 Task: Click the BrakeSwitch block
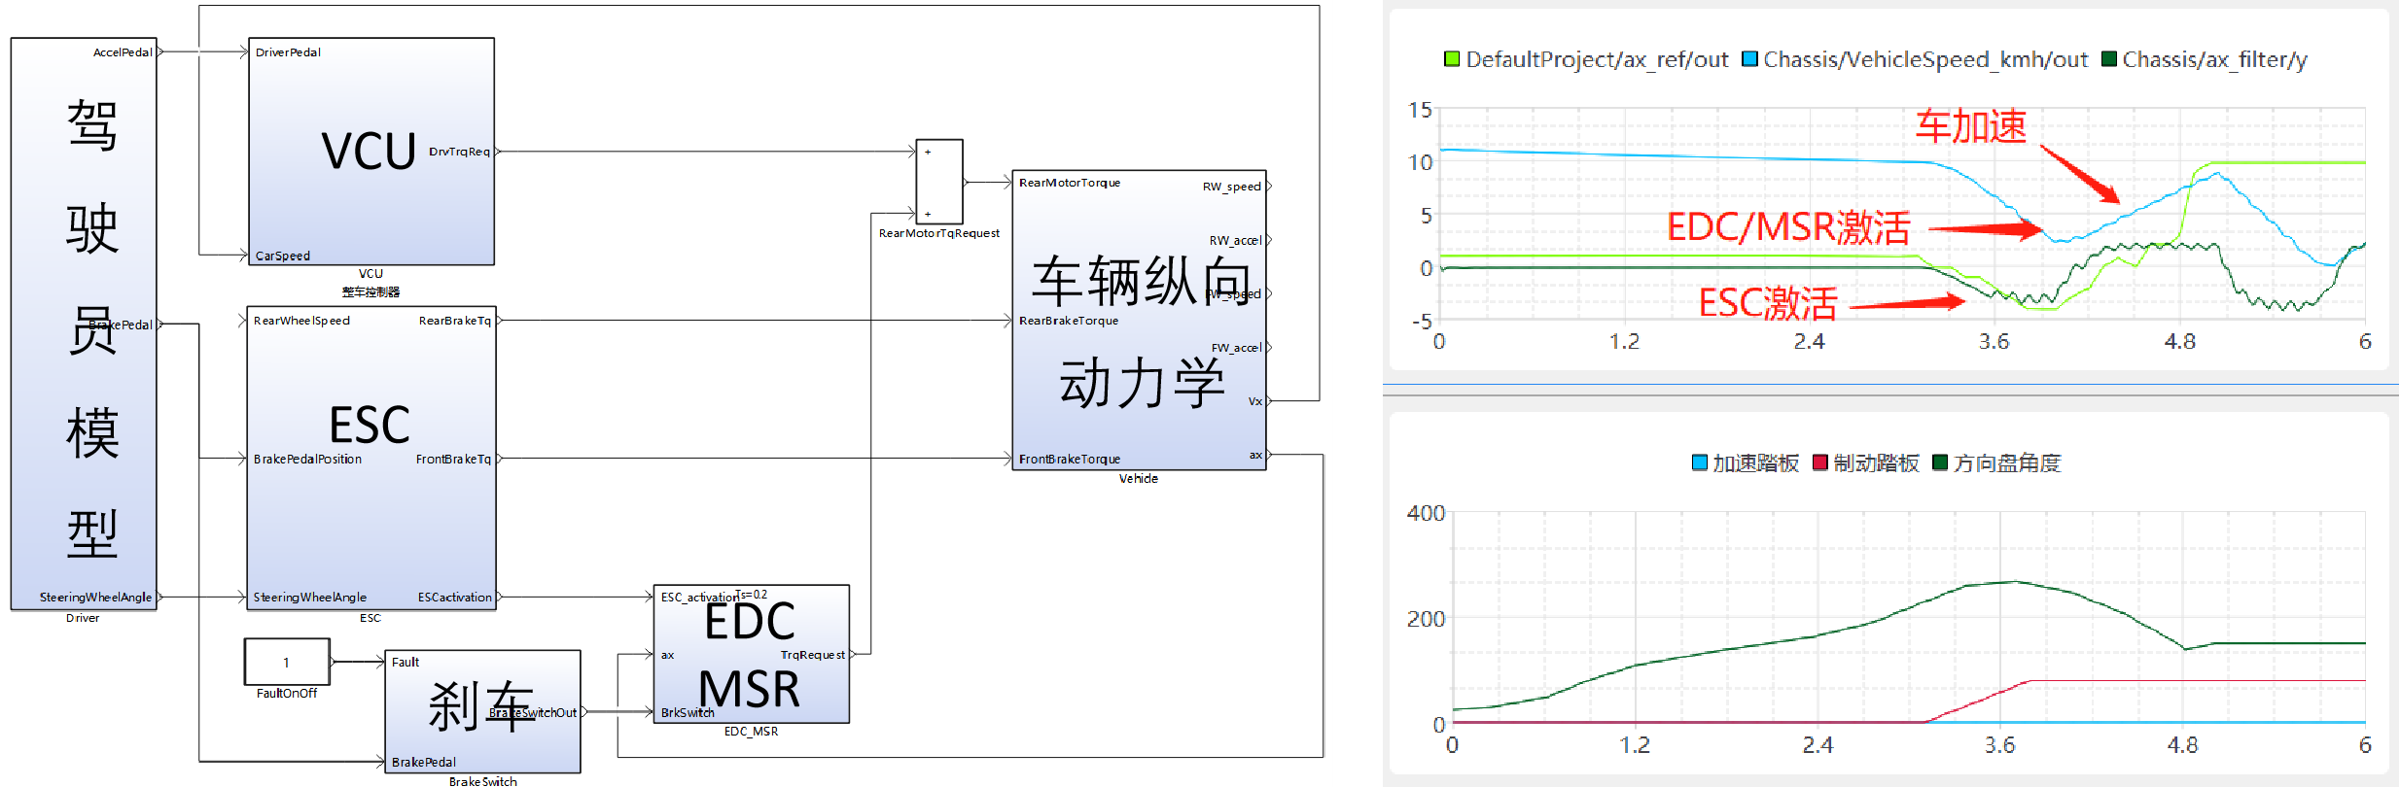tap(482, 710)
